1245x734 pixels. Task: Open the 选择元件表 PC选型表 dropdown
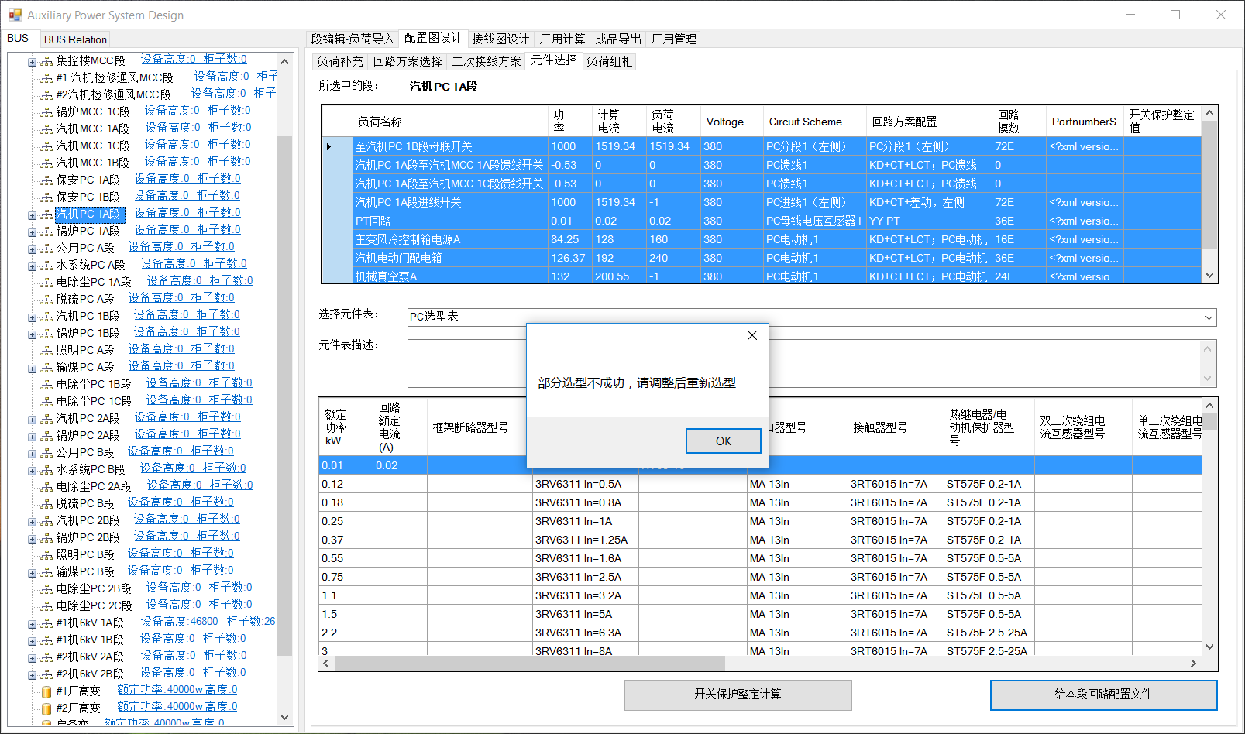(1209, 317)
